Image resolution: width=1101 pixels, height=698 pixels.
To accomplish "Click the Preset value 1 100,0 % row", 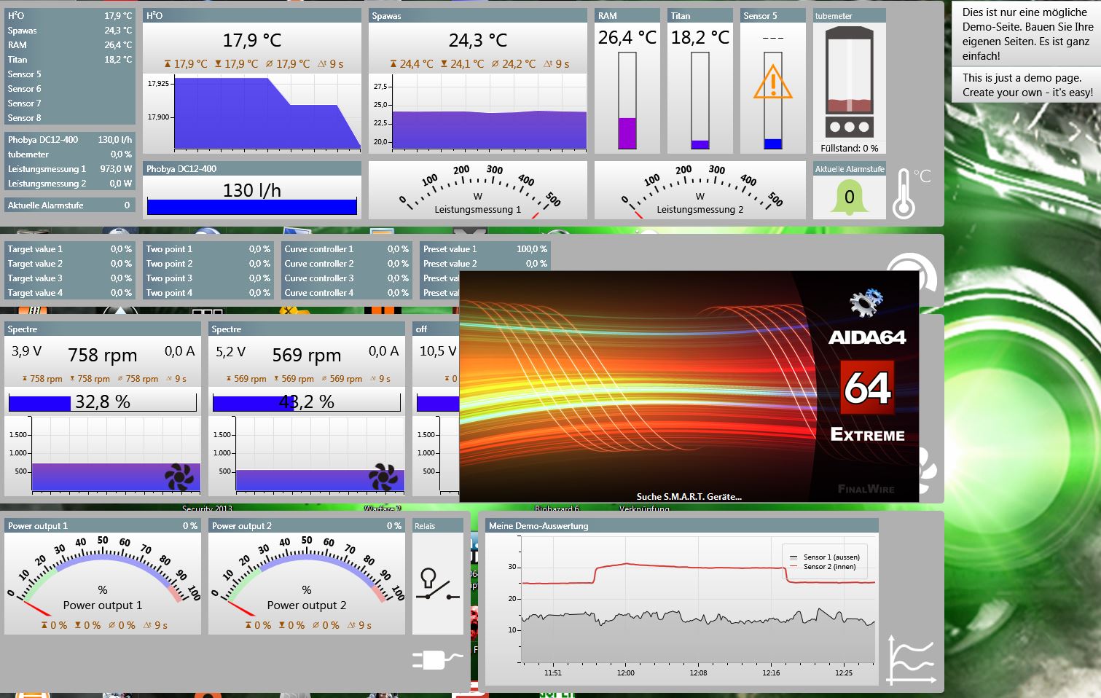I will pos(485,248).
